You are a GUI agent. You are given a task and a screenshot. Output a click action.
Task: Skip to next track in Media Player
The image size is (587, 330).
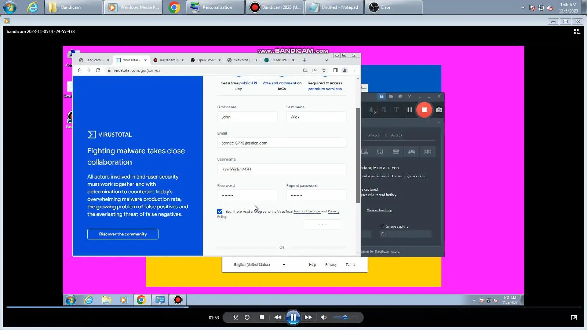tap(308, 318)
